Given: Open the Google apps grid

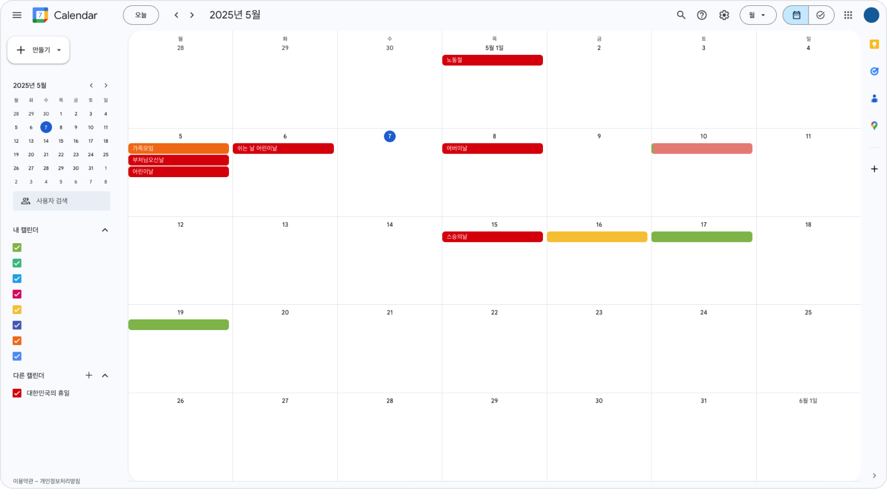Looking at the screenshot, I should pyautogui.click(x=848, y=15).
